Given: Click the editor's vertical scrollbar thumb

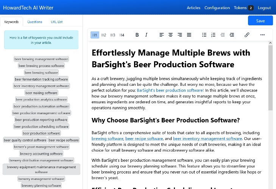Looking at the screenshot, I should point(270,78).
